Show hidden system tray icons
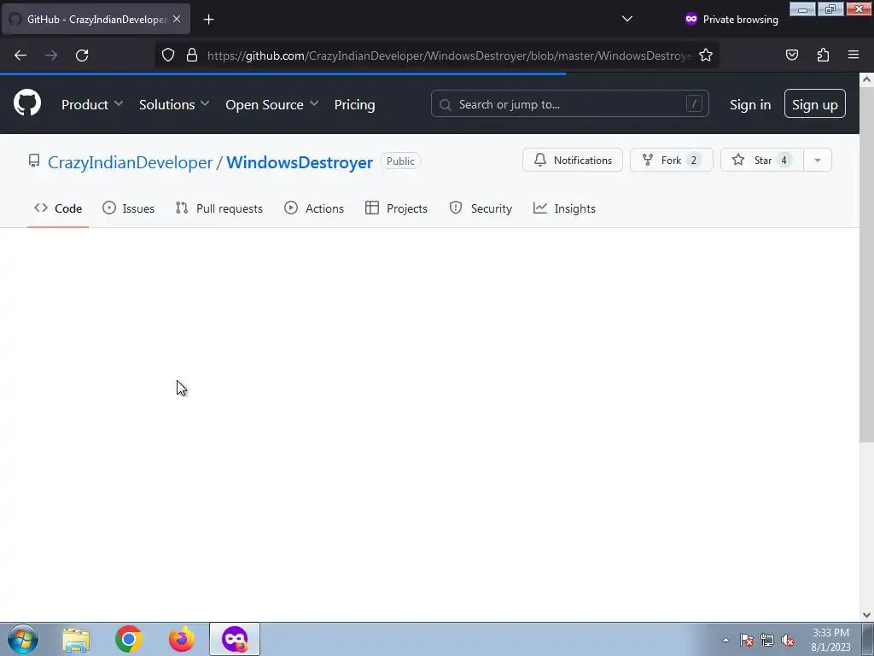874x656 pixels. pos(725,640)
